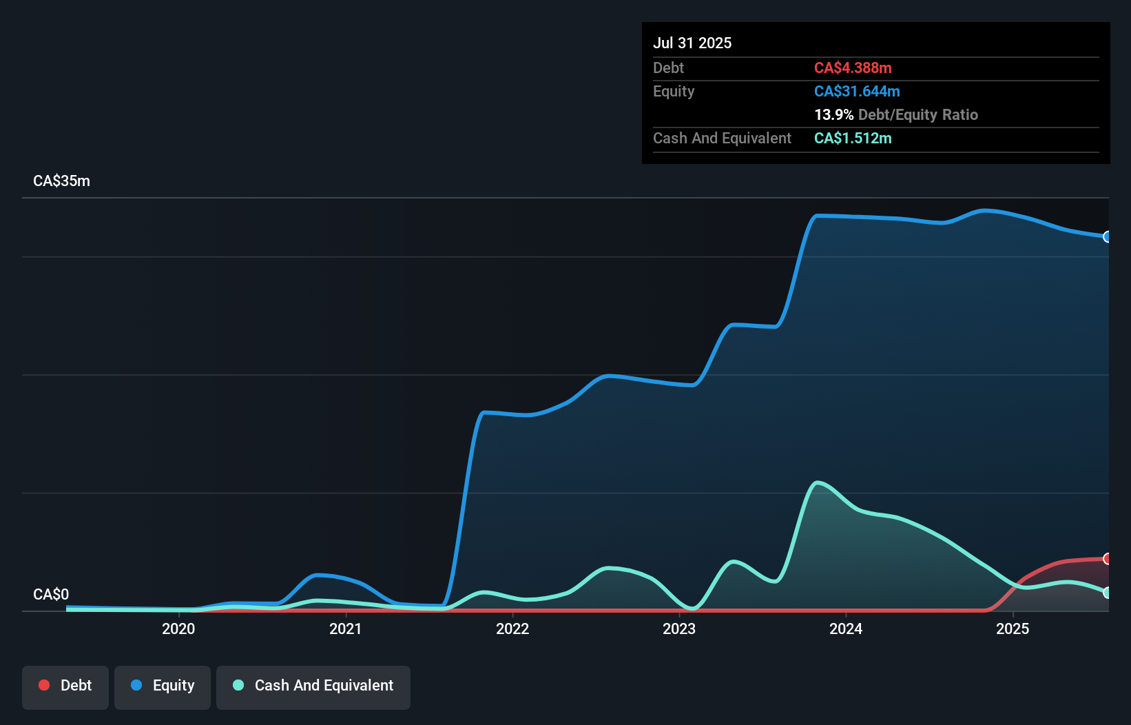
Task: Toggle Cash And Equivalent visibility in the legend
Action: [313, 685]
